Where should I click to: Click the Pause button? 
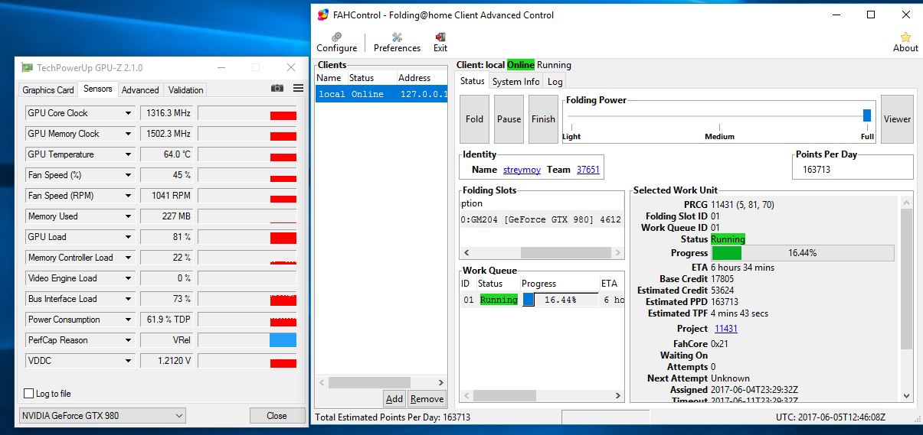pyautogui.click(x=509, y=119)
